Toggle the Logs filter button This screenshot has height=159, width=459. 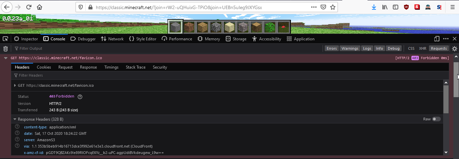click(367, 48)
